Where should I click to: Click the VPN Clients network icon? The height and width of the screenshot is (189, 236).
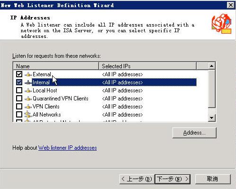[x=28, y=107]
